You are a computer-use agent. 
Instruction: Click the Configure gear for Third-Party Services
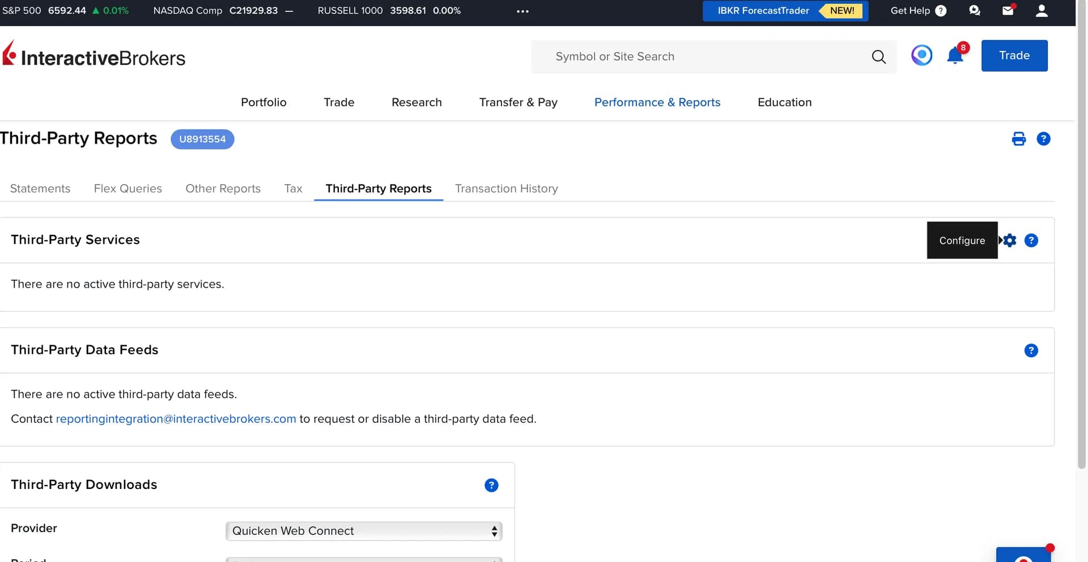coord(1010,241)
